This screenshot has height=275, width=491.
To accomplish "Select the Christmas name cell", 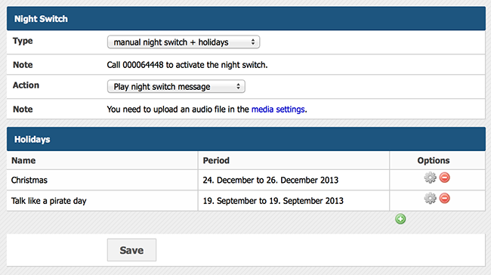I will (x=102, y=180).
